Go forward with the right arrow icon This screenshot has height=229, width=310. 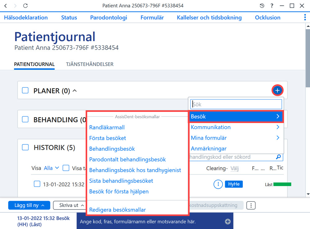click(x=15, y=6)
